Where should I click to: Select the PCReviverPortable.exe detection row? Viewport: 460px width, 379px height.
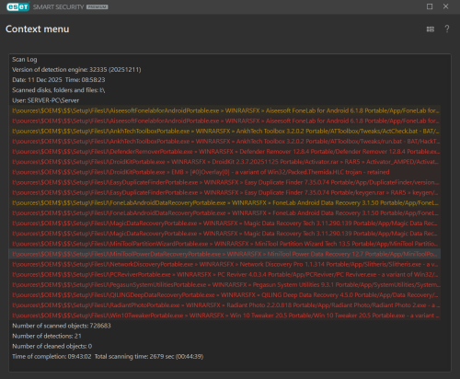224,274
